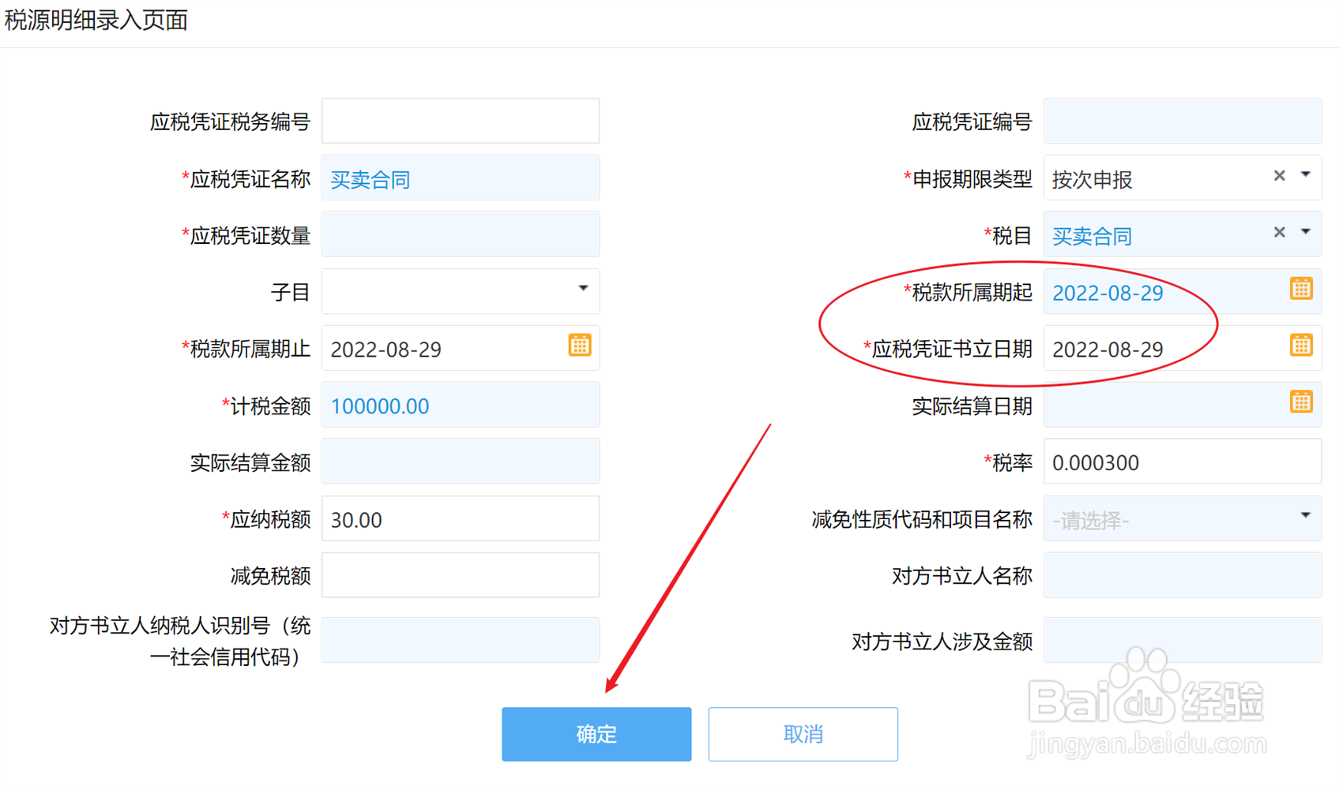The width and height of the screenshot is (1339, 789).
Task: Click the 取消 cancel button
Action: click(803, 734)
